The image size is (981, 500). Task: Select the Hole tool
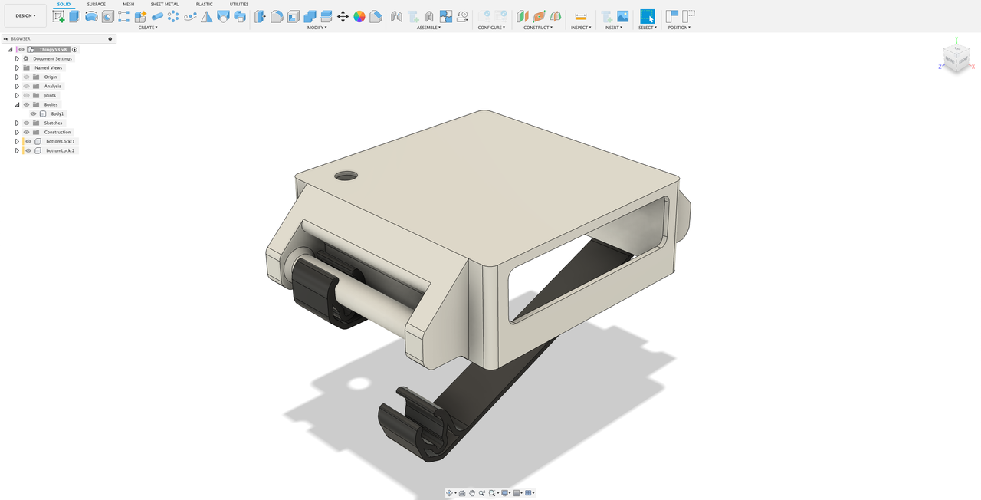point(108,16)
